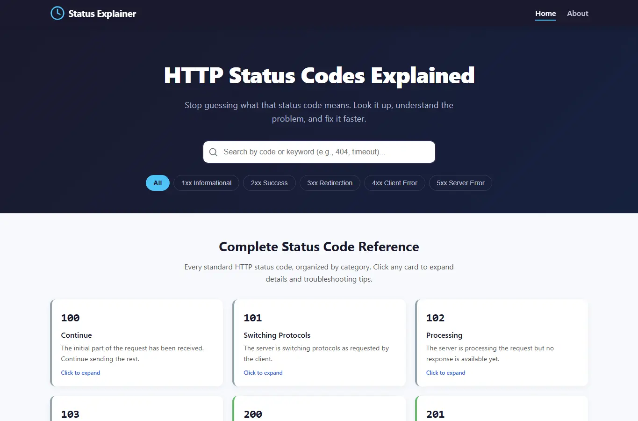Filter by 5xx Server Error codes
This screenshot has width=638, height=421.
(460, 183)
